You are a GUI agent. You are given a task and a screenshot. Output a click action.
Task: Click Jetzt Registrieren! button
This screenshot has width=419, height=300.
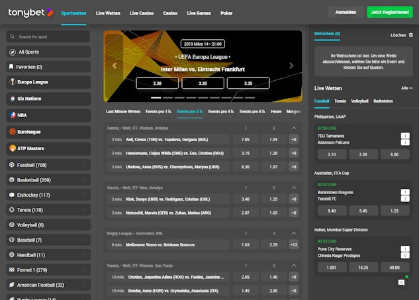pos(390,13)
